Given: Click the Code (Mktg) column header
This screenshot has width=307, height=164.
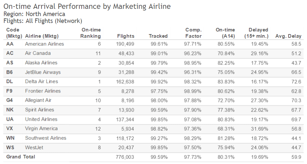Looking at the screenshot, I should 13,33.
